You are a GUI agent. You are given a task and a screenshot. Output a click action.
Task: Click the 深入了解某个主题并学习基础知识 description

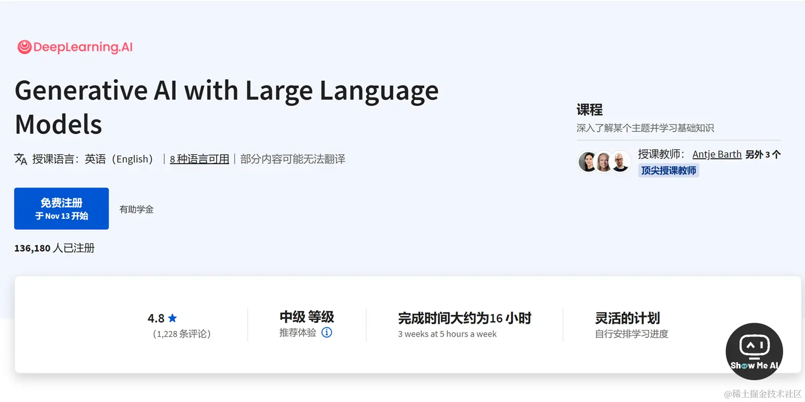645,128
